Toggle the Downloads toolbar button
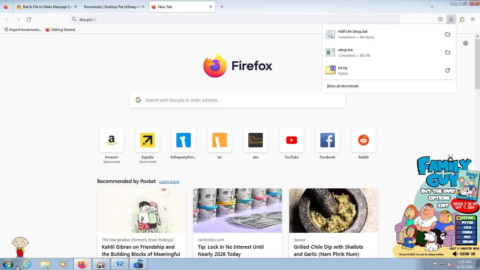480x270 pixels. tap(451, 19)
